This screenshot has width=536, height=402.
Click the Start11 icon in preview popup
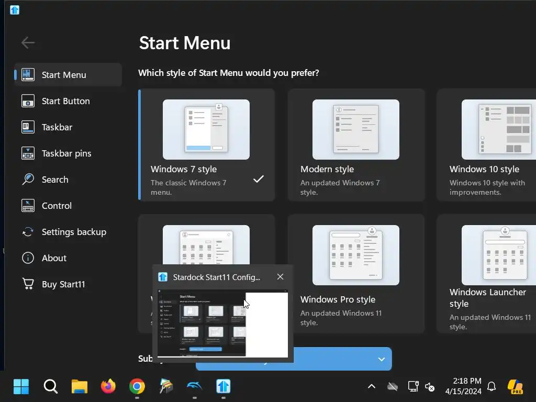coord(163,277)
